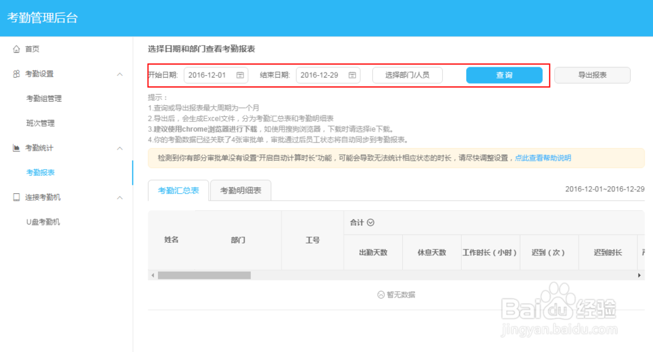Open U盘考勤机 in the sidebar
Image resolution: width=653 pixels, height=352 pixels.
pos(43,222)
